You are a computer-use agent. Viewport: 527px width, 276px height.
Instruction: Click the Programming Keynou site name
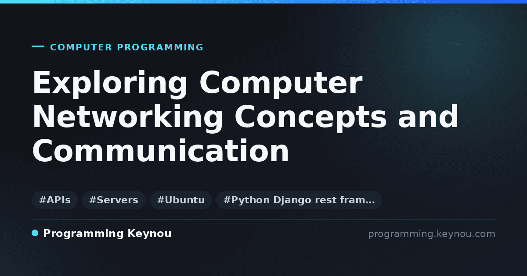[107, 234]
